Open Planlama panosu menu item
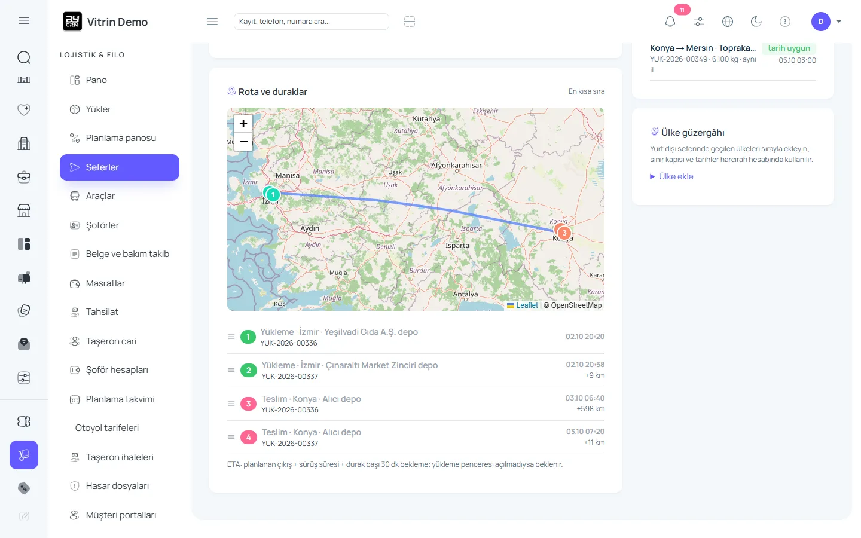The width and height of the screenshot is (861, 538). pyautogui.click(x=120, y=138)
